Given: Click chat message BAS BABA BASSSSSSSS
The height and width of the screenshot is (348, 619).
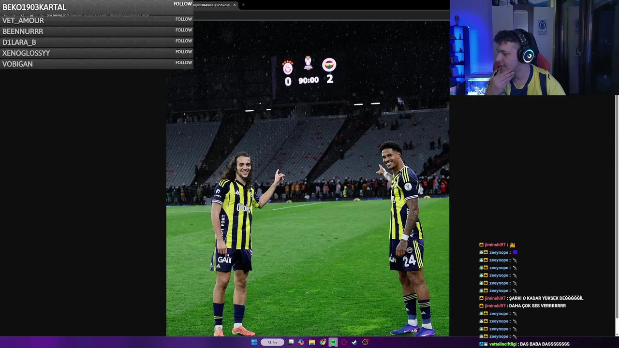Looking at the screenshot, I should (545, 344).
